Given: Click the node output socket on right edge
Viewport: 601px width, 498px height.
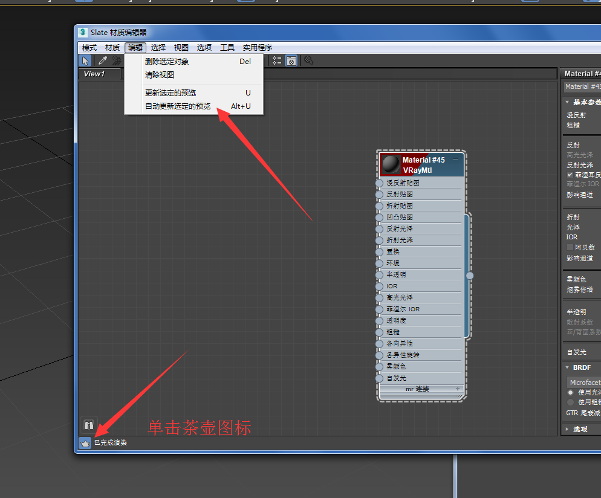Looking at the screenshot, I should pos(470,276).
